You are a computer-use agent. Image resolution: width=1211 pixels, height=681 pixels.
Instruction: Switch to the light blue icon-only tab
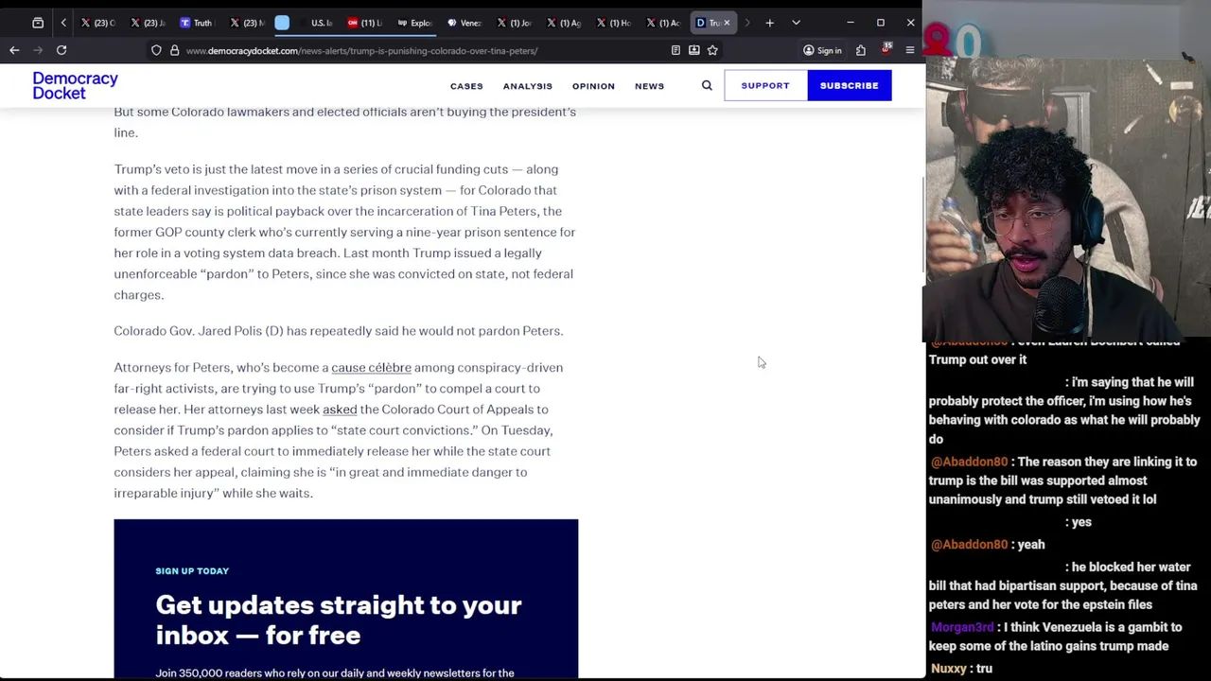point(282,23)
